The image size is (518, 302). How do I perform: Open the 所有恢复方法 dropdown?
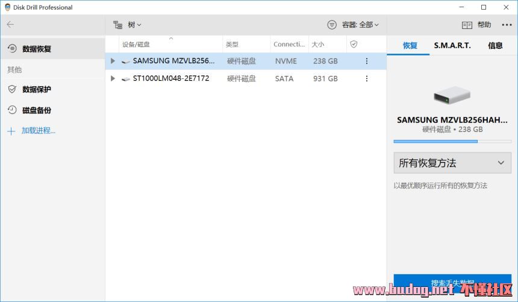coord(452,163)
